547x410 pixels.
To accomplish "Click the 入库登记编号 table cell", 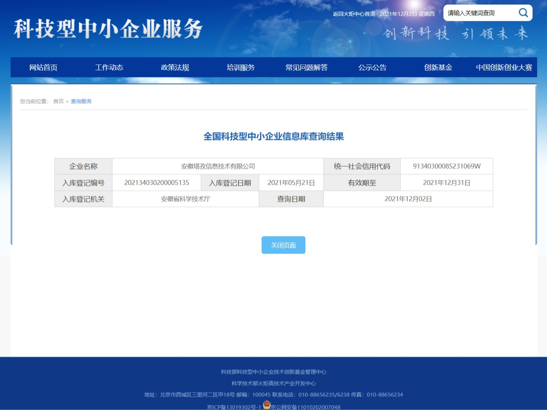I will pos(83,183).
